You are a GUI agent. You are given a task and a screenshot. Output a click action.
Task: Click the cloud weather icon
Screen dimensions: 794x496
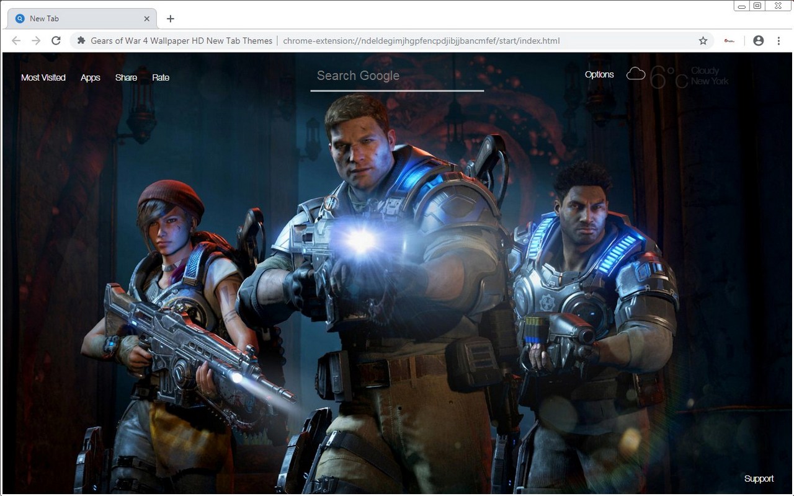click(x=636, y=74)
